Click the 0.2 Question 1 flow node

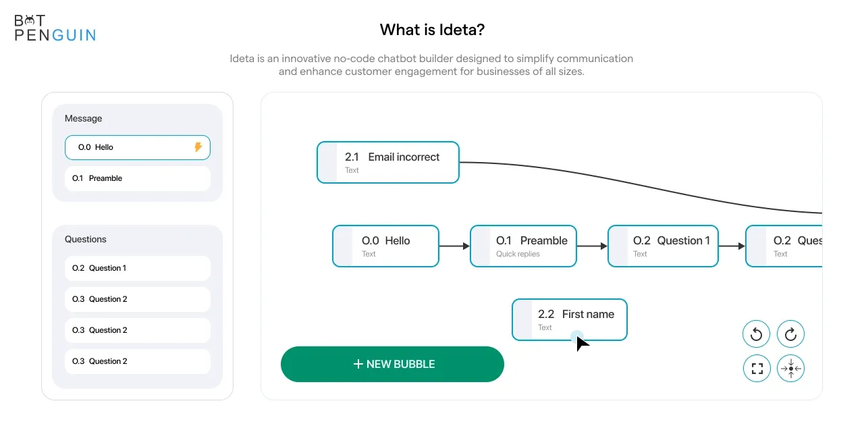click(663, 246)
